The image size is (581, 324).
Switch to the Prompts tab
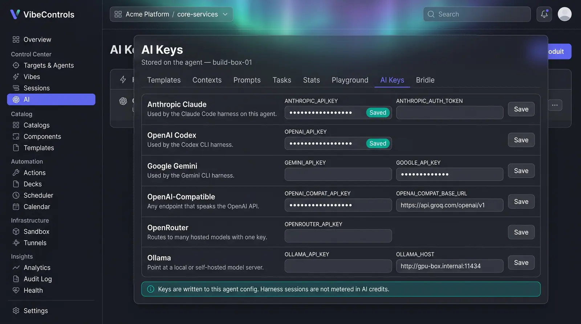(247, 80)
